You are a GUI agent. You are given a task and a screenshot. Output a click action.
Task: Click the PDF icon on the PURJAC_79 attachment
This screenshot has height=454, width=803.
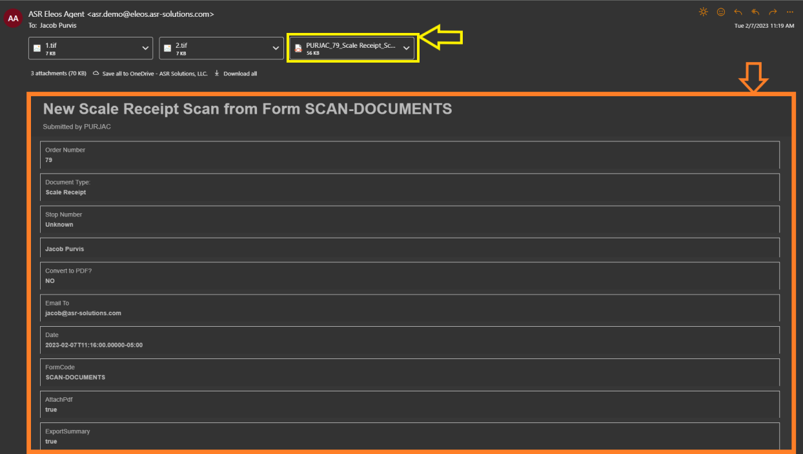pyautogui.click(x=298, y=48)
